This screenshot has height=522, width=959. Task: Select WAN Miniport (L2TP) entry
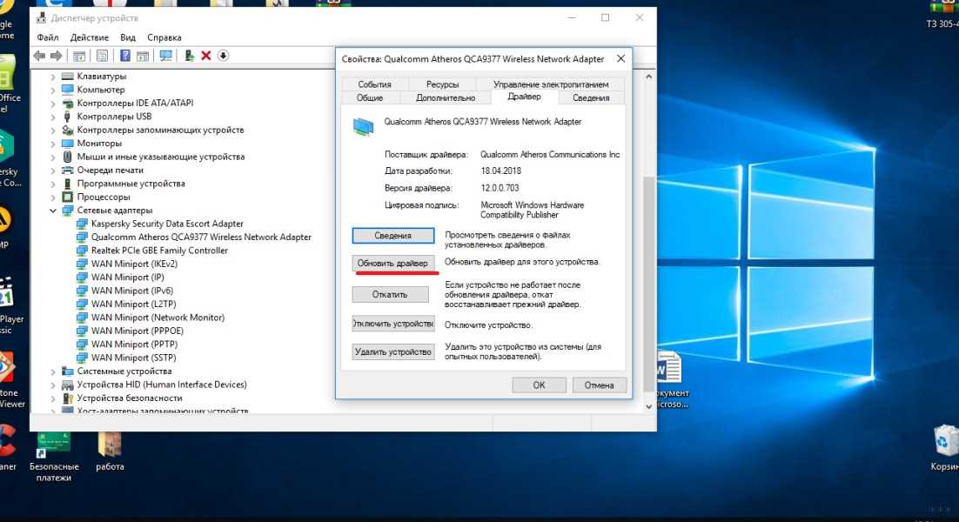point(133,304)
